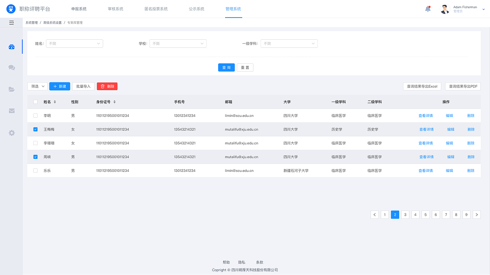Open the 帮助 footer link
The width and height of the screenshot is (490, 275).
coord(226,262)
